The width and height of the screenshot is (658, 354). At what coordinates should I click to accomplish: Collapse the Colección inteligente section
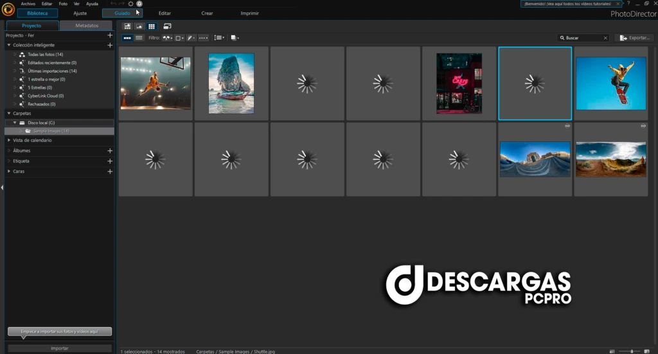pos(8,46)
